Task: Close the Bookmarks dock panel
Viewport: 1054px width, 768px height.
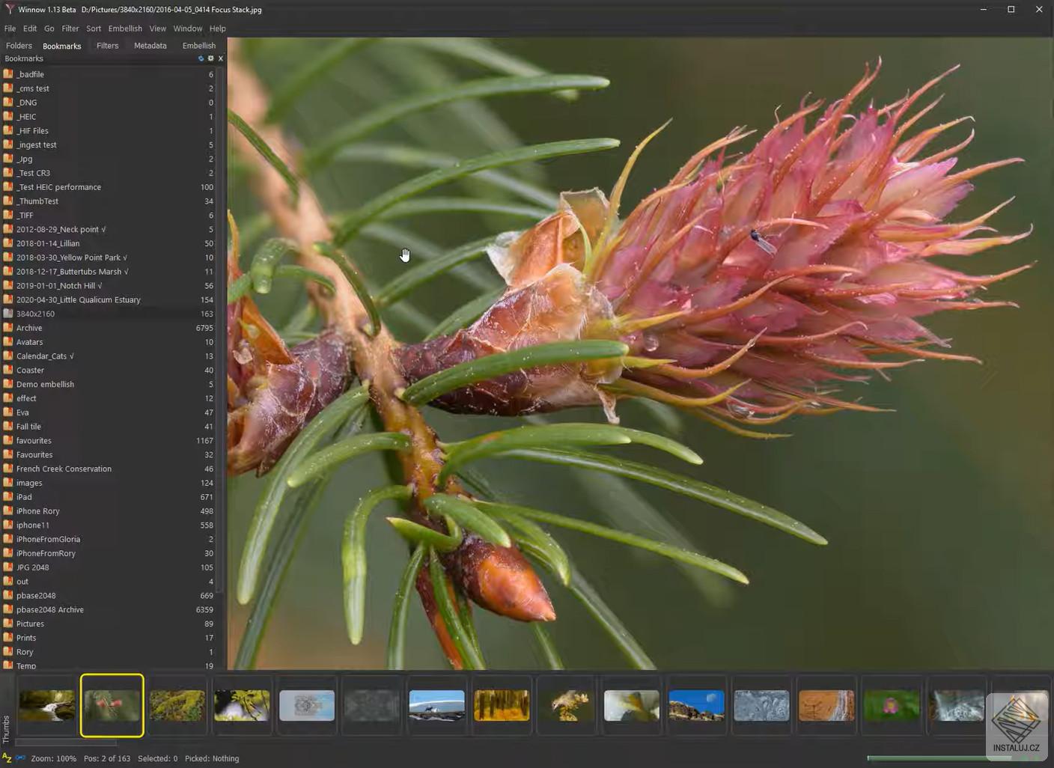Action: tap(220, 58)
